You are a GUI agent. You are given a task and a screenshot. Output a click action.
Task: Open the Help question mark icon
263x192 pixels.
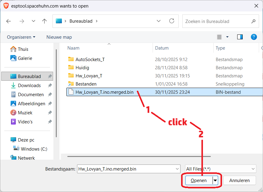pyautogui.click(x=254, y=37)
